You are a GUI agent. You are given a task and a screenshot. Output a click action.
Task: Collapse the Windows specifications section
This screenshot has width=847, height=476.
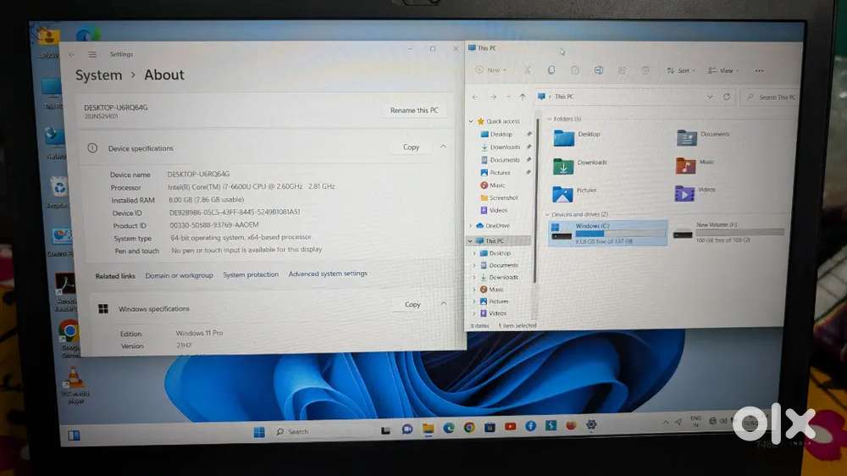click(443, 304)
